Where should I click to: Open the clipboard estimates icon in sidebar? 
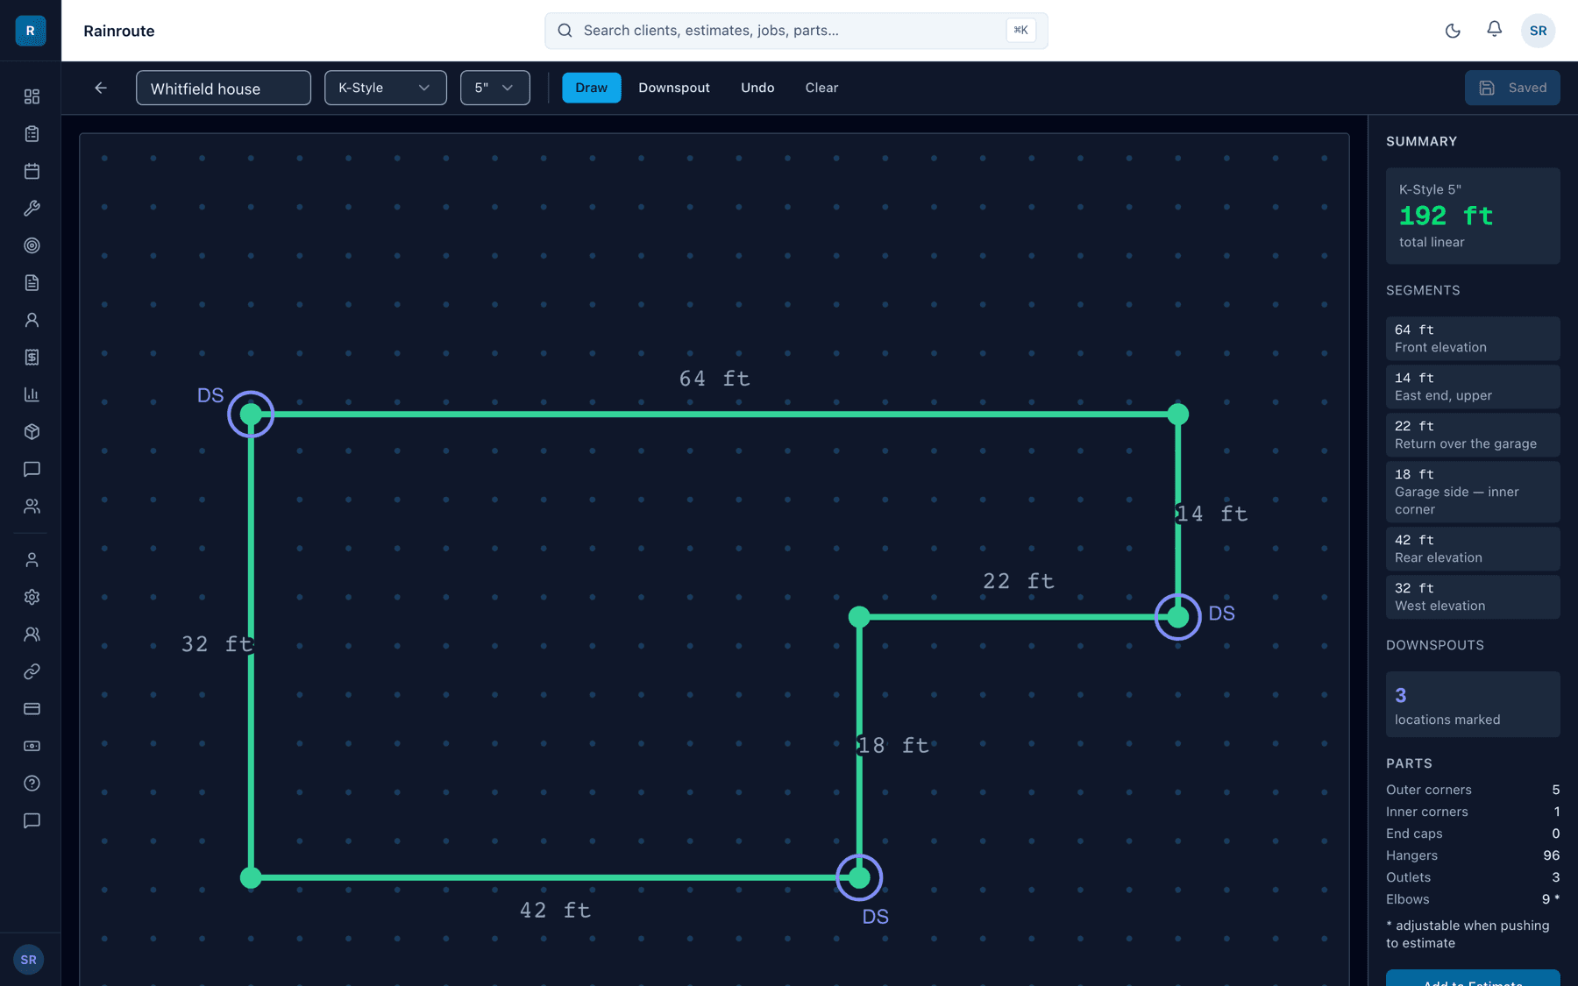32,134
